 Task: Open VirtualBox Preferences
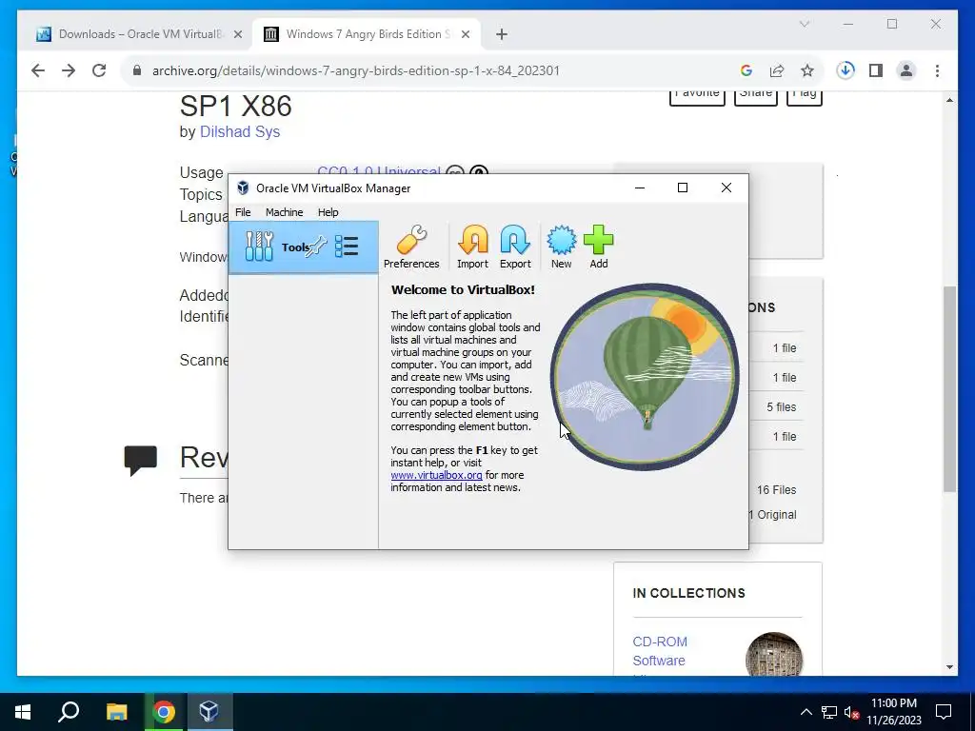pyautogui.click(x=411, y=247)
